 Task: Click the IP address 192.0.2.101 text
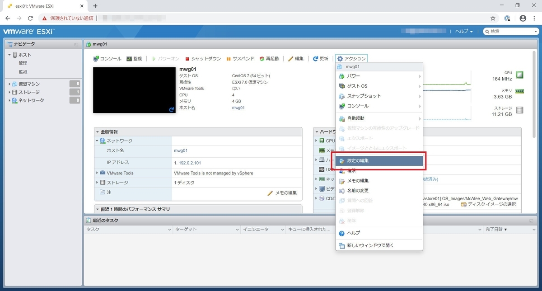point(189,163)
